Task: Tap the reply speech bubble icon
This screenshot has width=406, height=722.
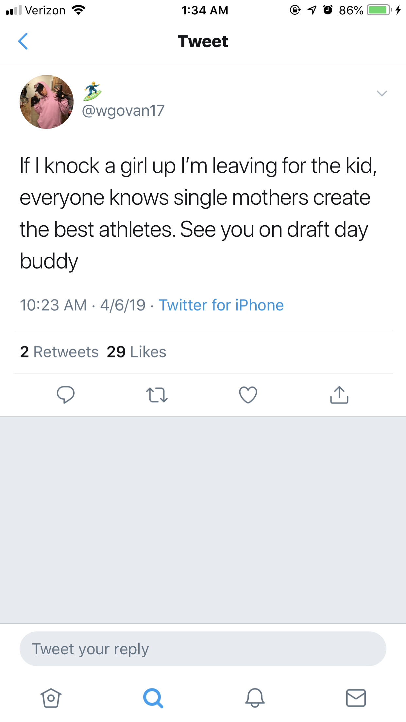Action: (65, 395)
